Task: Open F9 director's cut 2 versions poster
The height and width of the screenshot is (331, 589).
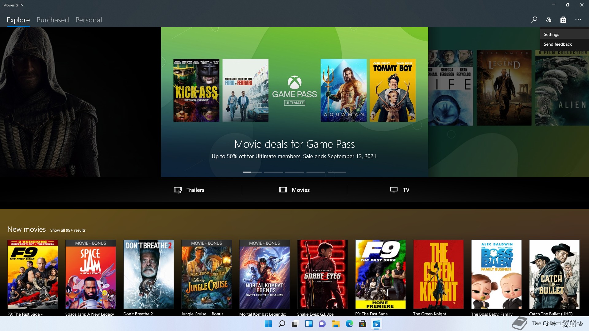Action: 33,274
